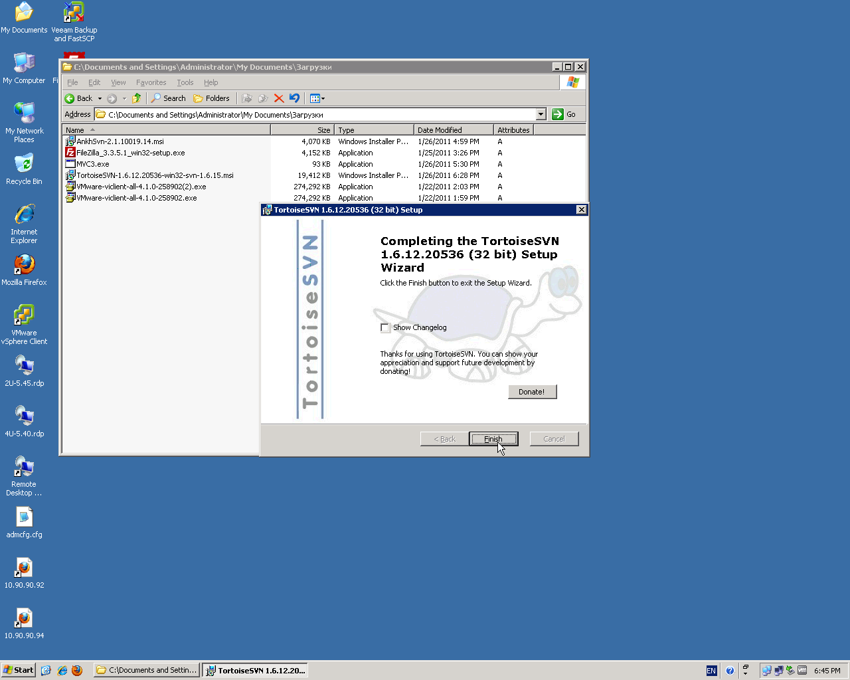Select VMware-viclient-all-4.1.0-258902(2).exe file
Viewport: 850px width, 680px height.
(136, 187)
